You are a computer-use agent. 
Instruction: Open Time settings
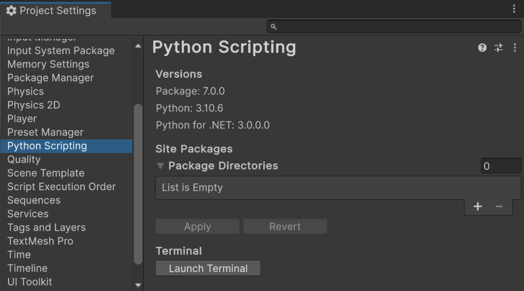point(66,254)
